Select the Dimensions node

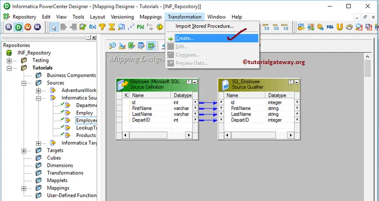click(60, 165)
